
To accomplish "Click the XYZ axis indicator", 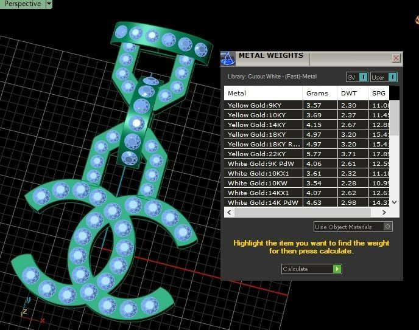I will pyautogui.click(x=32, y=311).
